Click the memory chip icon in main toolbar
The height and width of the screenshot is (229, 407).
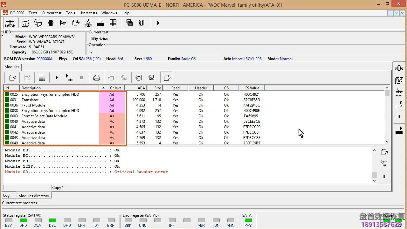(x=51, y=23)
